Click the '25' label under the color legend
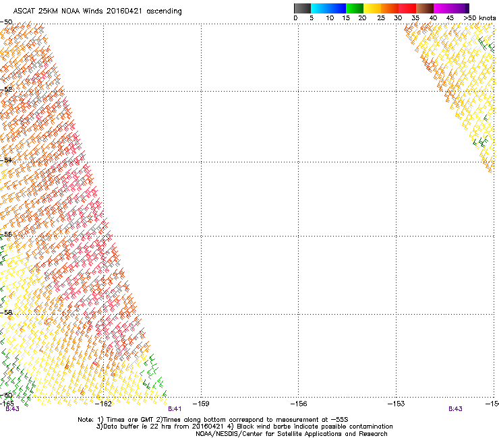The image size is (499, 438). coord(381,18)
